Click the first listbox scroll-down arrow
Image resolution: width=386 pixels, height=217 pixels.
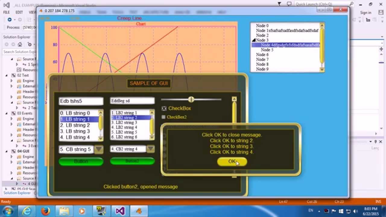101,138
